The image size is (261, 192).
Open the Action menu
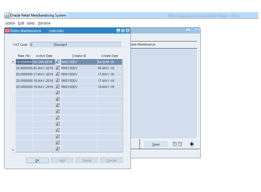point(10,23)
